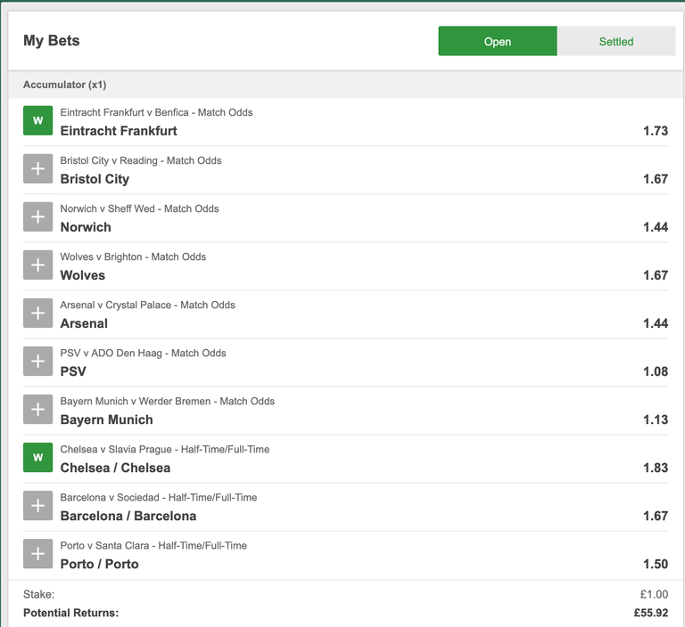Screen dimensions: 685x627
Task: Expand the Bristol City selection plus icon
Action: point(38,168)
